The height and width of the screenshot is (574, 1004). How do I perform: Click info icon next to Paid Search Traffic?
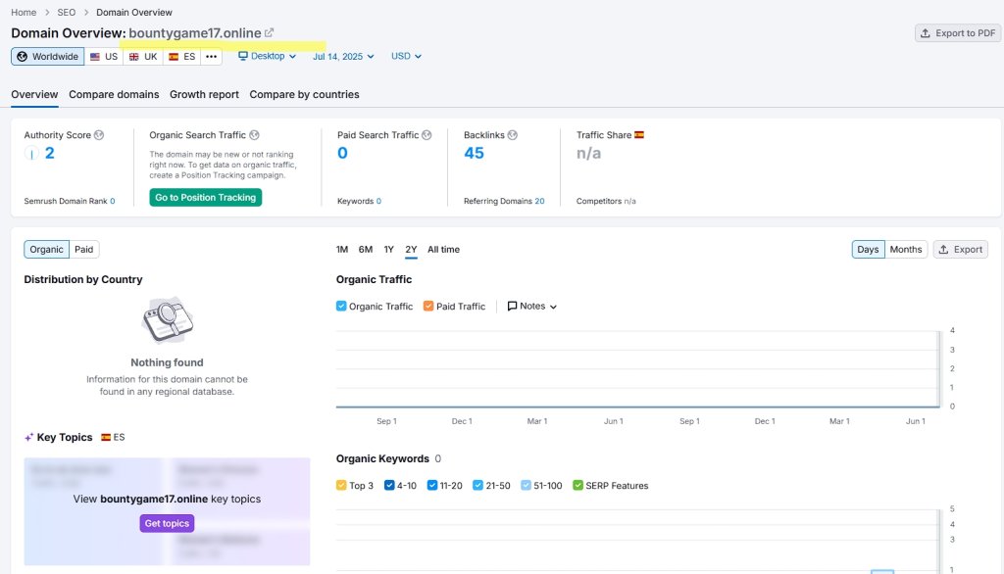pyautogui.click(x=427, y=135)
